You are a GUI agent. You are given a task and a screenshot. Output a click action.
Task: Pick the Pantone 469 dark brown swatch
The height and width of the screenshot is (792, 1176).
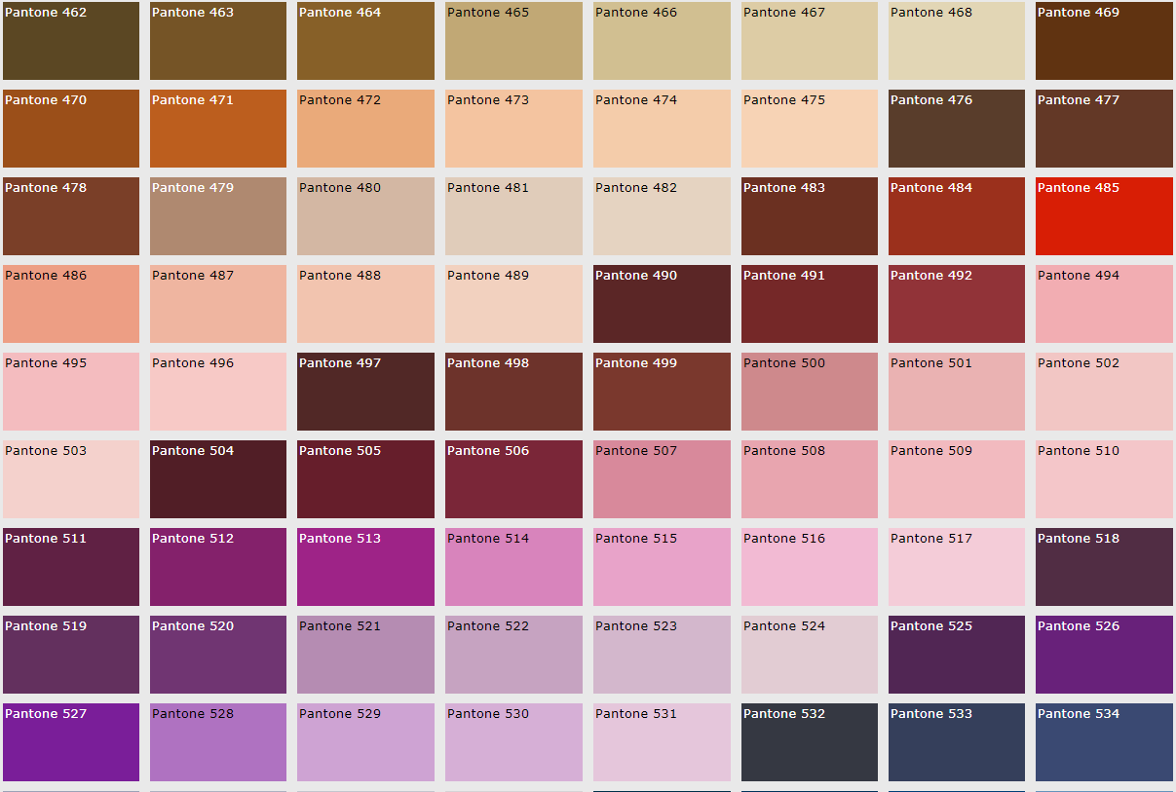click(1104, 41)
